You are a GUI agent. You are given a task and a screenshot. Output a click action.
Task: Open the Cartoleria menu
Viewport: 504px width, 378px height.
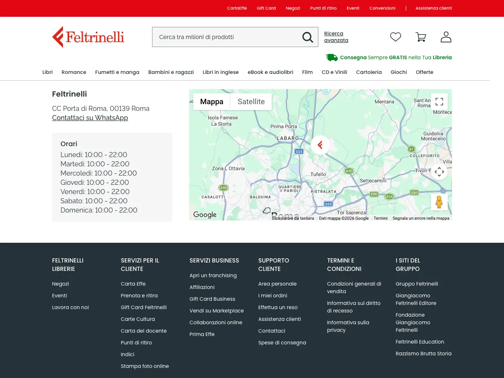[x=369, y=72]
